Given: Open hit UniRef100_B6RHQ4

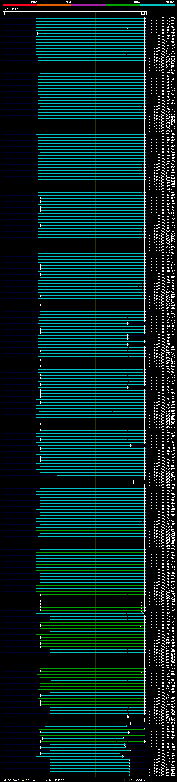Looking at the screenshot, I should [162, 686].
